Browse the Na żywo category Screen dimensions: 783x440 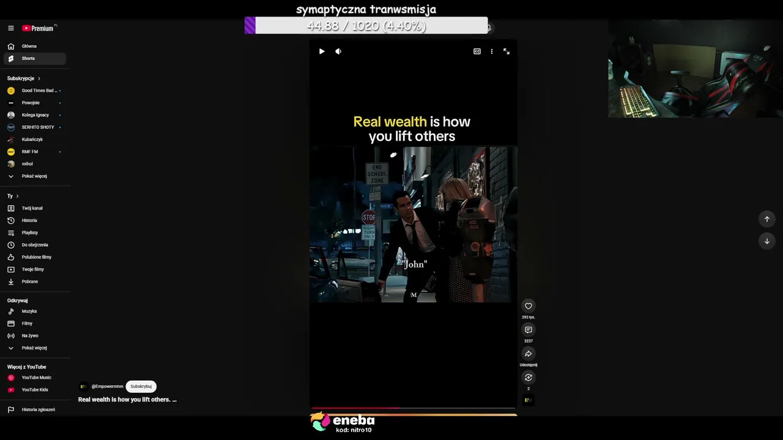coord(35,336)
